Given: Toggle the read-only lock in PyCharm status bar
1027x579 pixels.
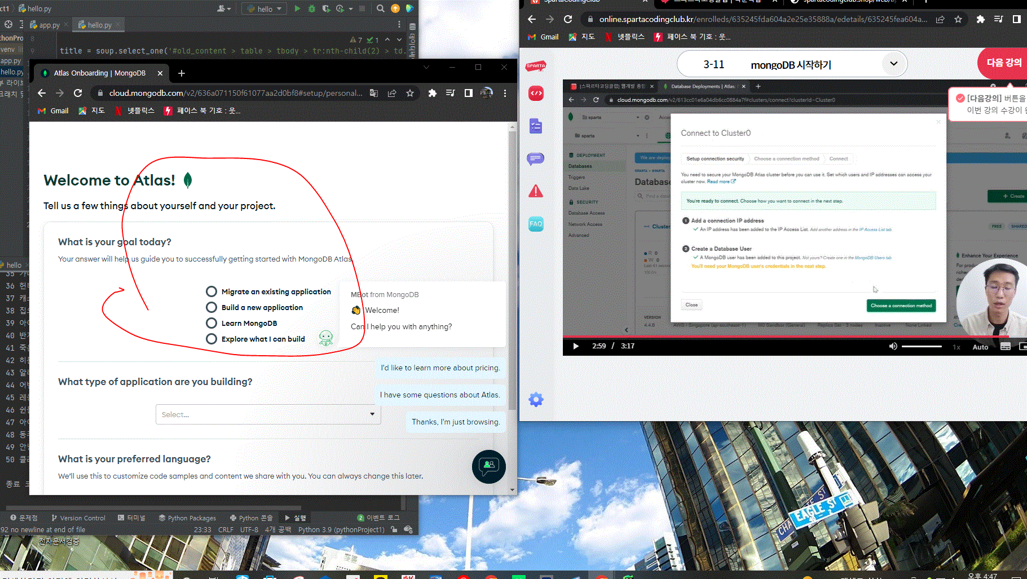Looking at the screenshot, I should coord(394,529).
